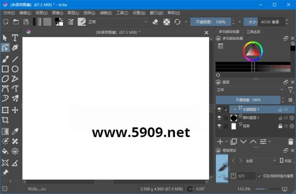
Task: Expand the brush preset 全部 tag dropdown
Action: click(x=260, y=160)
